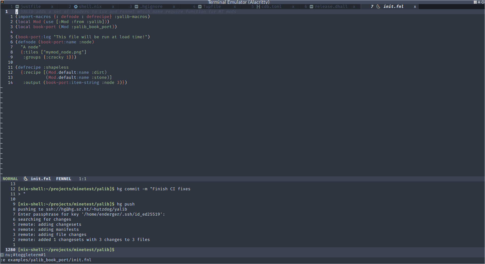The height and width of the screenshot is (264, 485).
Task: Click the NORMAL mode indicator in statusline
Action: click(10, 179)
